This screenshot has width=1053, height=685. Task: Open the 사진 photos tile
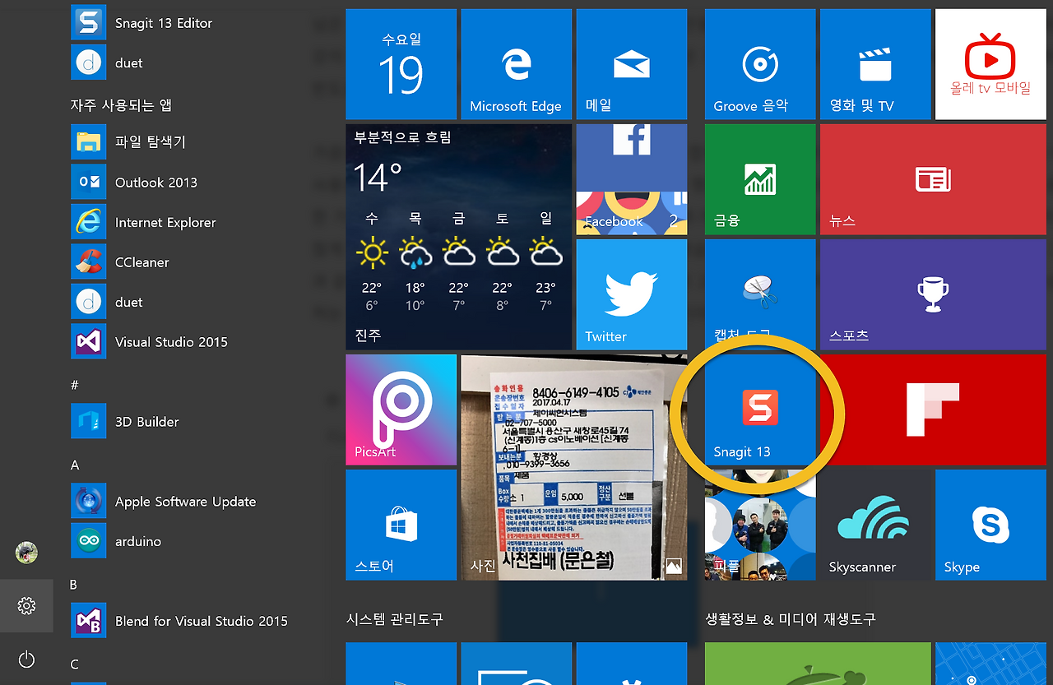[x=573, y=467]
